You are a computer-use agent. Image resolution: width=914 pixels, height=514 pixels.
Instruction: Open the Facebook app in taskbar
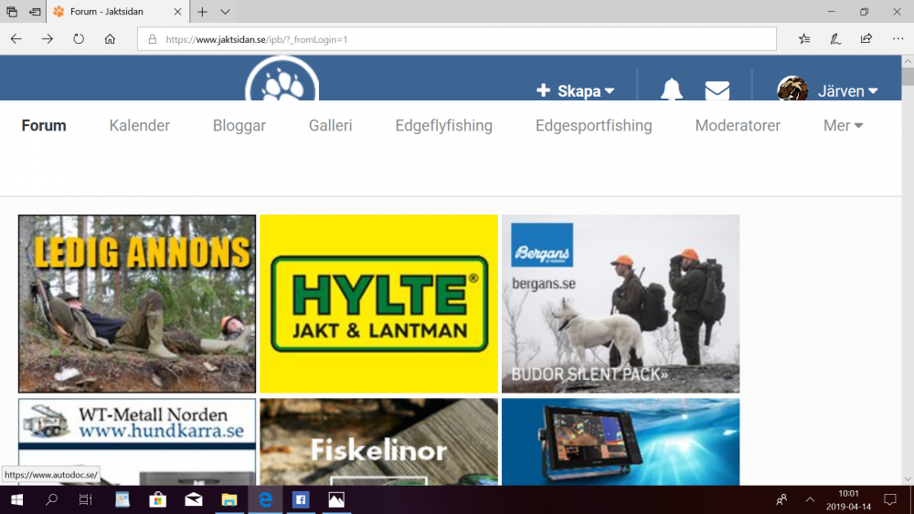click(301, 499)
